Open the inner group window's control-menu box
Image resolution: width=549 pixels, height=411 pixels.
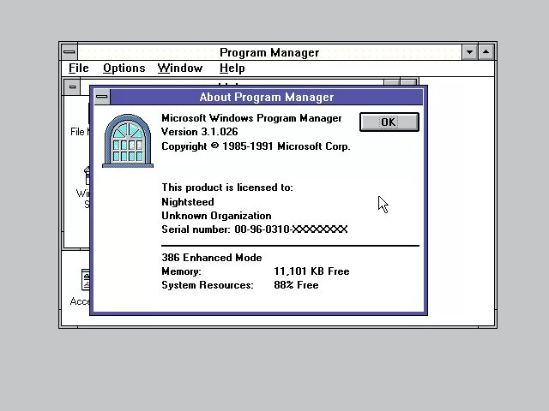[72, 87]
